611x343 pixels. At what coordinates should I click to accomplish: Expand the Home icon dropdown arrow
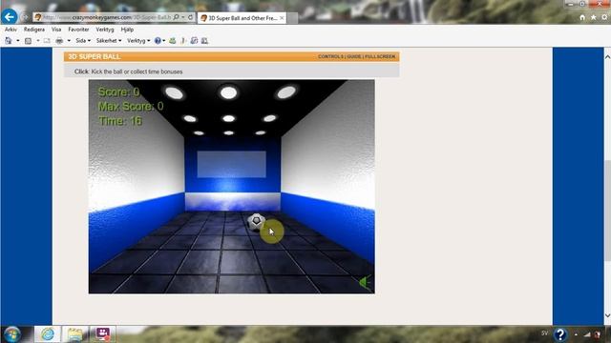[18, 40]
